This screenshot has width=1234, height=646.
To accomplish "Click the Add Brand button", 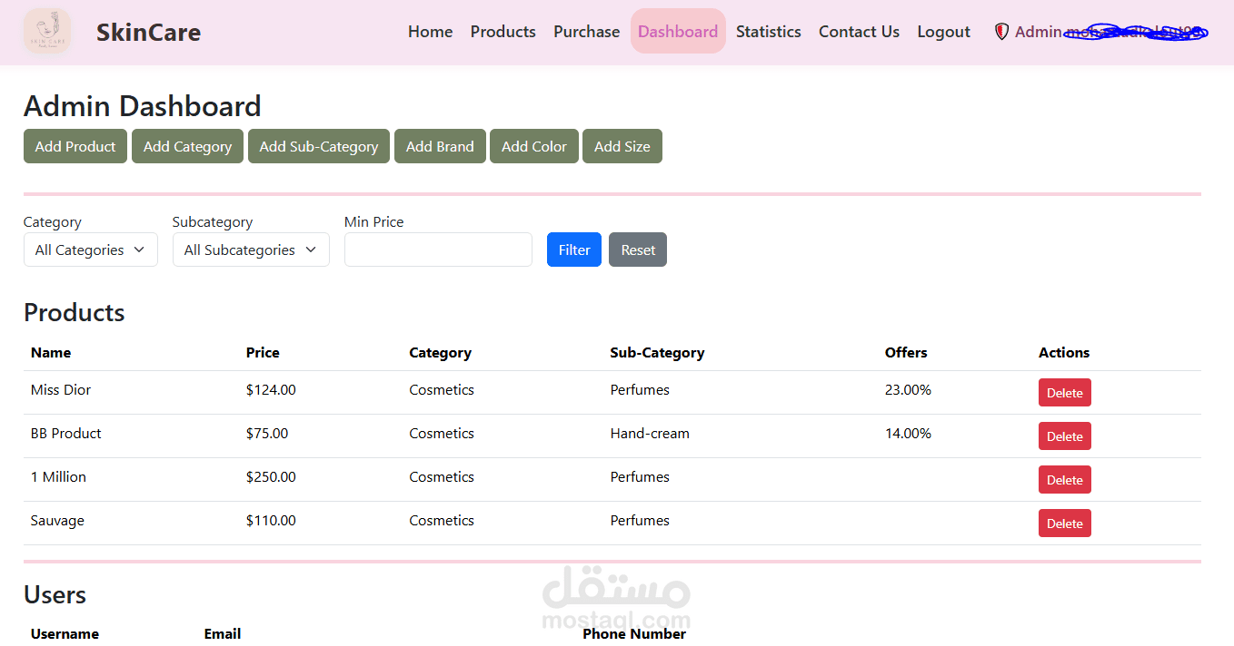I will pos(440,147).
